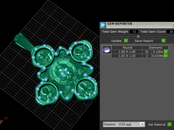Click the green arrow beside Set Material
Image resolution: width=174 pixels, height=130 pixels.
(170, 124)
